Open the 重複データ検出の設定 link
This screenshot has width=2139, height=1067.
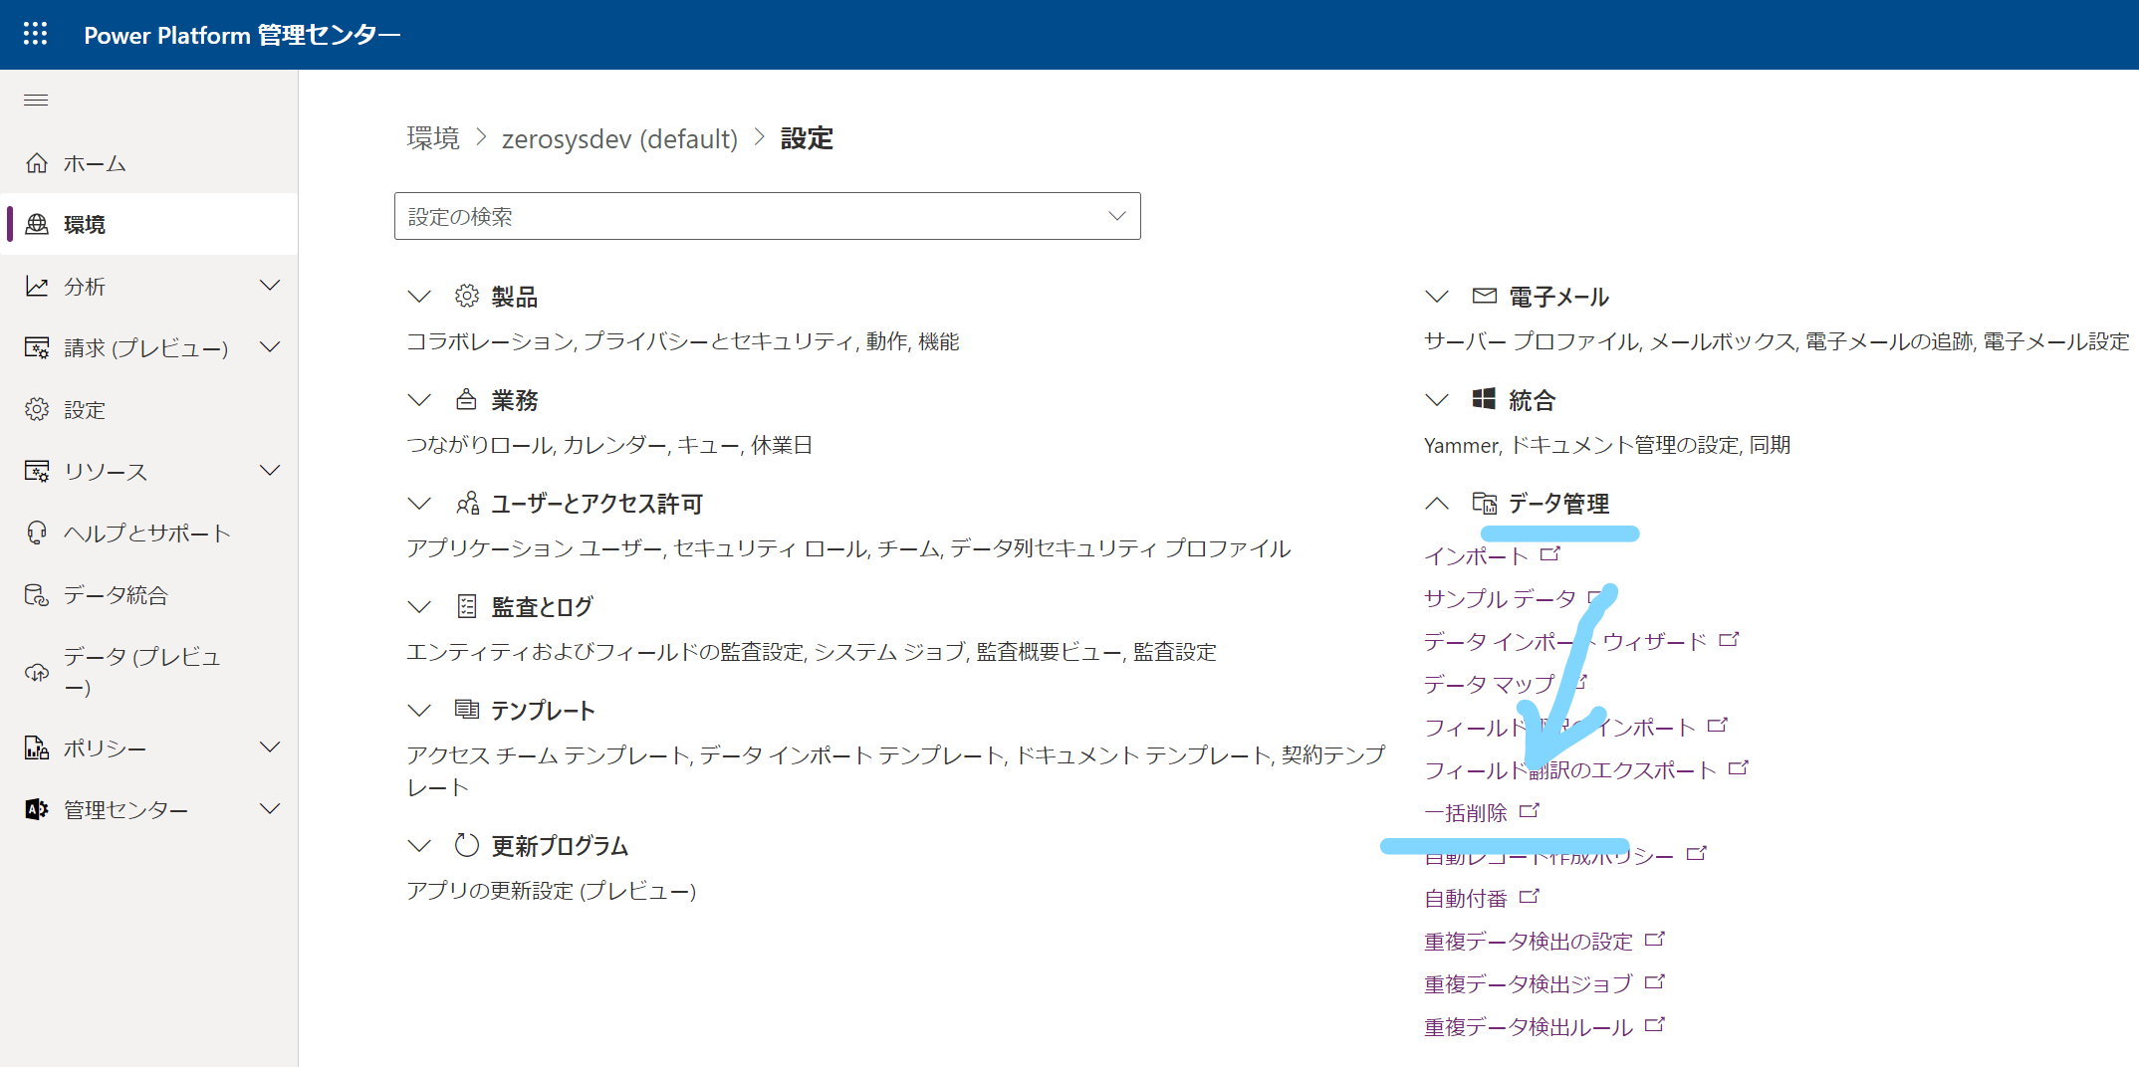pos(1529,942)
